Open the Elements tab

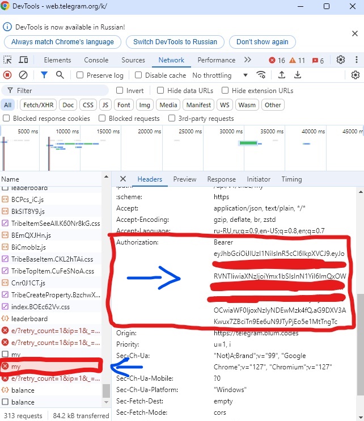coord(57,60)
